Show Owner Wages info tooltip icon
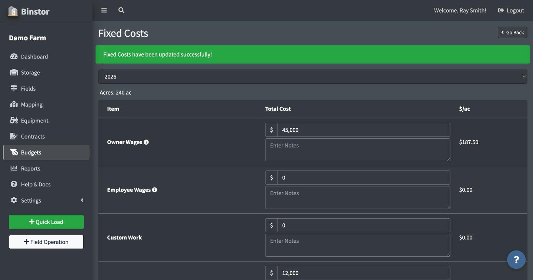Image resolution: width=533 pixels, height=280 pixels. (x=146, y=142)
